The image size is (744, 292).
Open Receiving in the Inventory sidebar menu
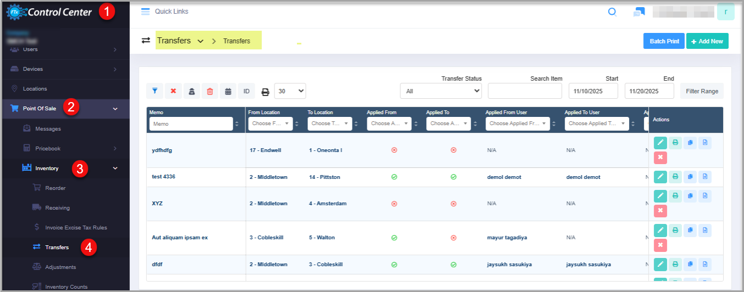pyautogui.click(x=57, y=208)
